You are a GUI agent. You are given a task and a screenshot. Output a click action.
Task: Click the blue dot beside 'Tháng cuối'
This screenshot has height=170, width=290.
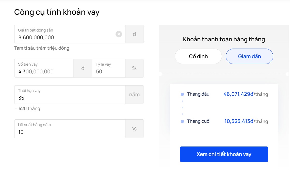[182, 121]
